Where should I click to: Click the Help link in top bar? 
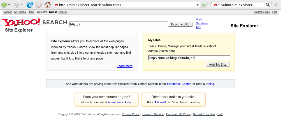275,12
